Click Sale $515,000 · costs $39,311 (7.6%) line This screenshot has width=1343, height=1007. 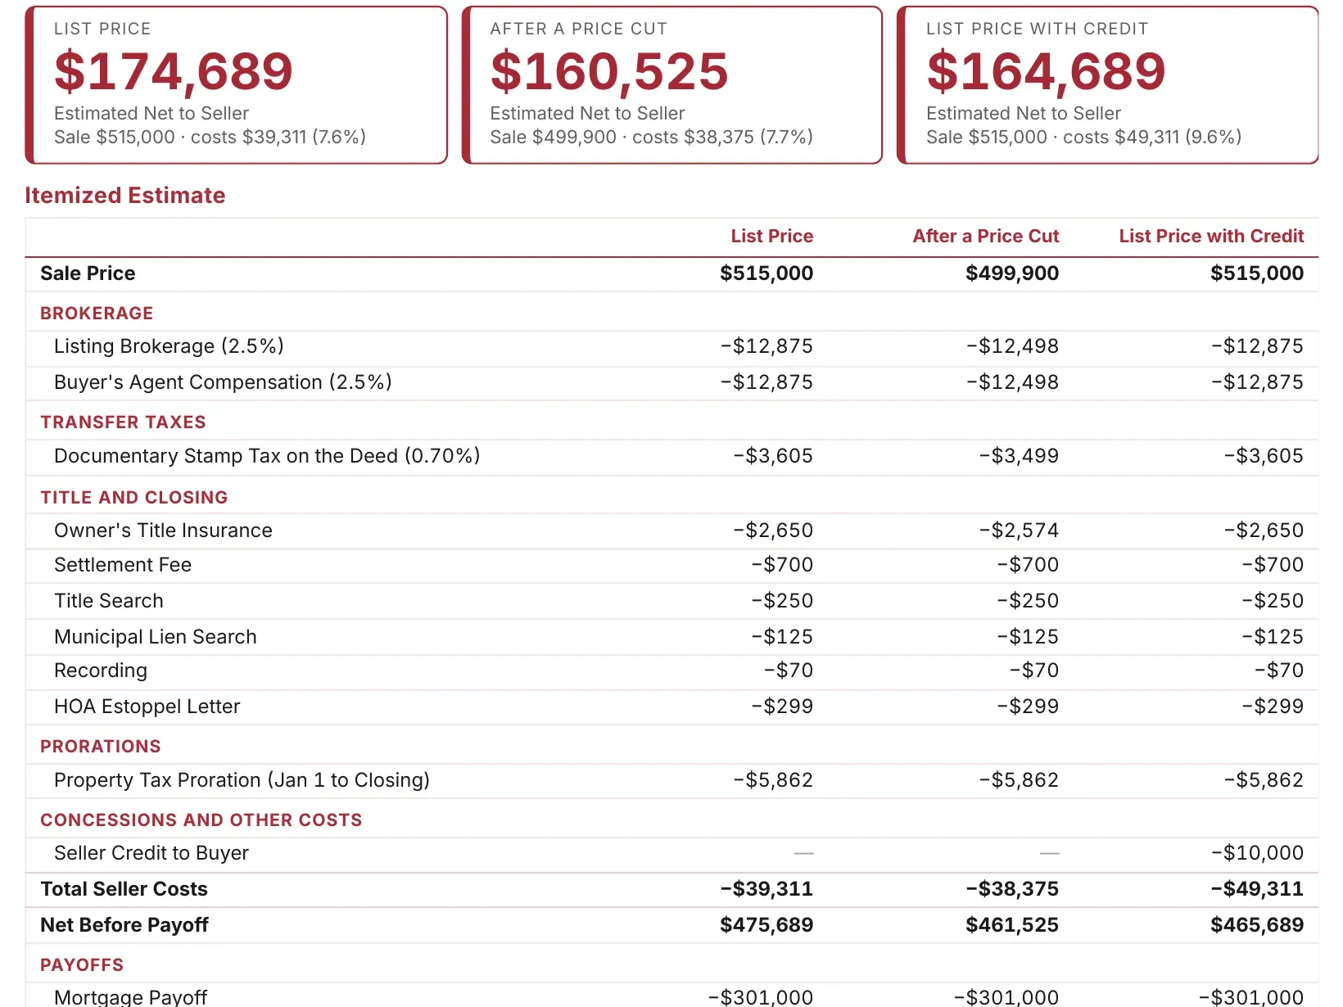click(x=210, y=137)
